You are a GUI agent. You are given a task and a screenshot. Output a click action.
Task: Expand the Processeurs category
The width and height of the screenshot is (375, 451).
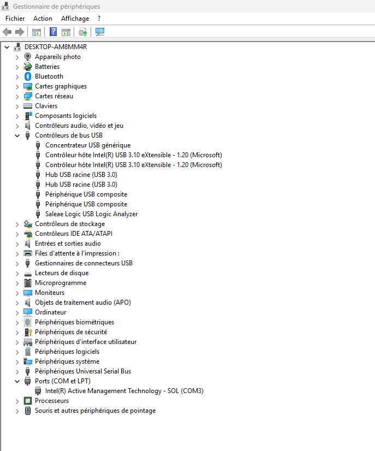coord(17,401)
